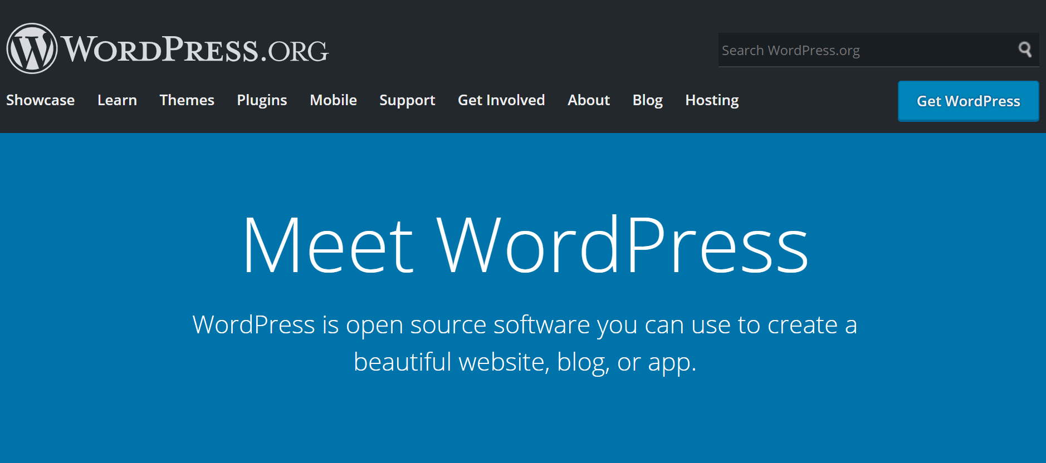This screenshot has height=463, width=1046.
Task: Open the About link
Action: tap(589, 100)
